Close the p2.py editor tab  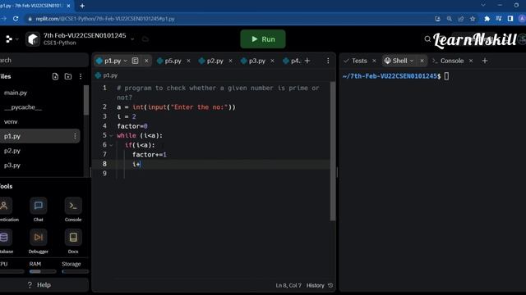pos(230,61)
